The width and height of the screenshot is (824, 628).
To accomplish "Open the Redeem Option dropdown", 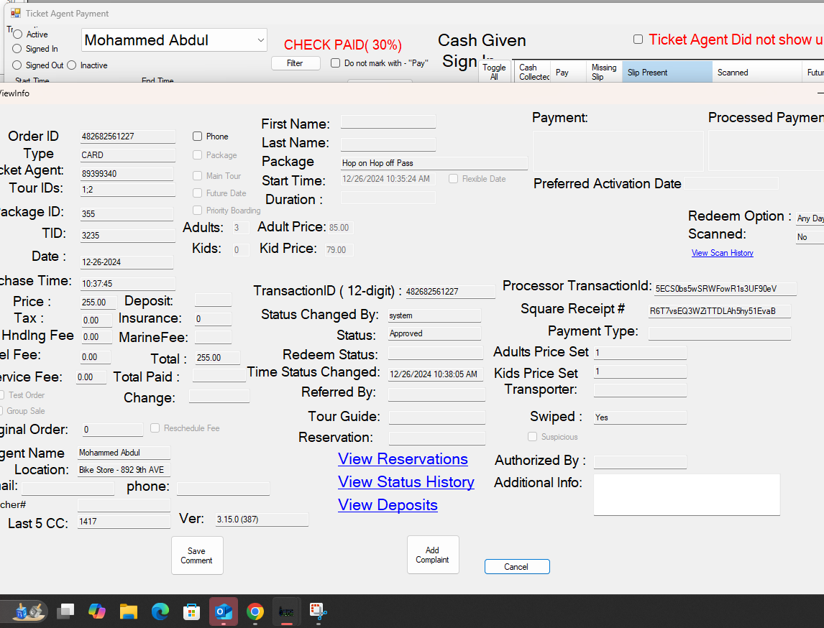I will click(810, 218).
